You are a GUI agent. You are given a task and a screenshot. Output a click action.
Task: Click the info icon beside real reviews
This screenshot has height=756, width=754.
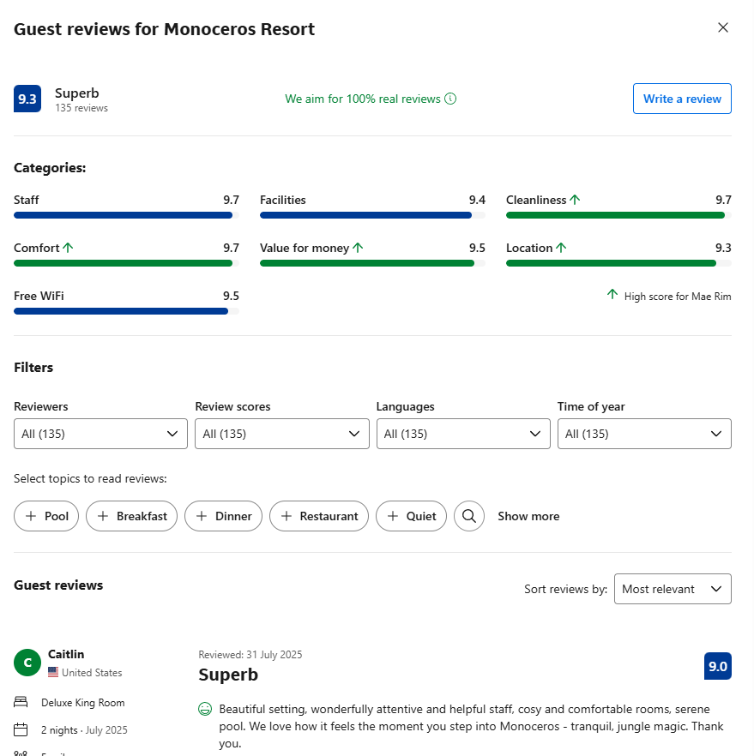(x=450, y=99)
